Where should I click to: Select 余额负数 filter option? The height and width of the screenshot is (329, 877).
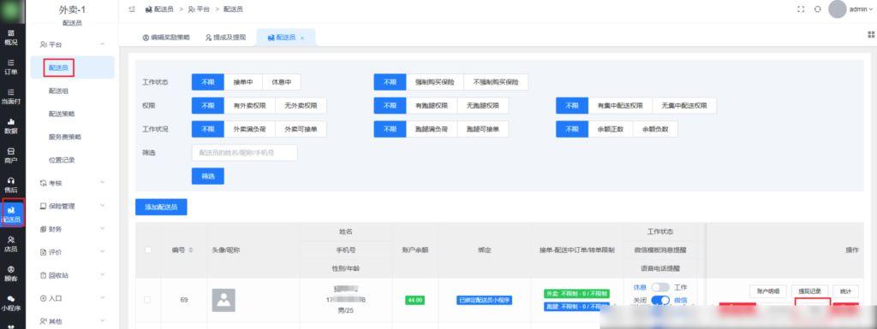(655, 129)
